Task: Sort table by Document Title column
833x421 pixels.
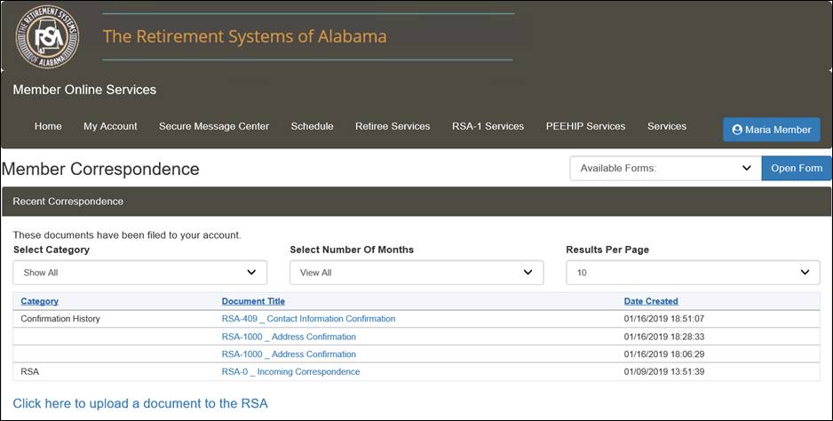Action: click(253, 301)
